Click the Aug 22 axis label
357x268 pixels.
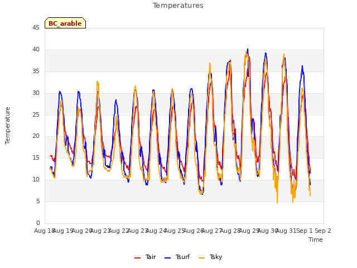(118, 231)
